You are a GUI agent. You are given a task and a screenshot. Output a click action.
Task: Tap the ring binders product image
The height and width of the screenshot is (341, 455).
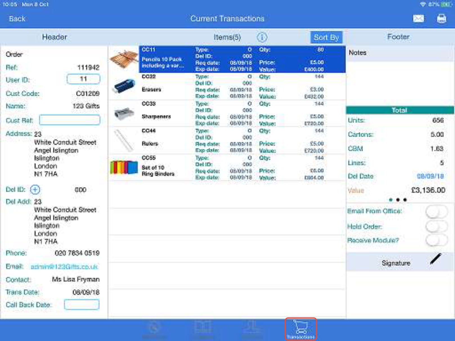124,167
